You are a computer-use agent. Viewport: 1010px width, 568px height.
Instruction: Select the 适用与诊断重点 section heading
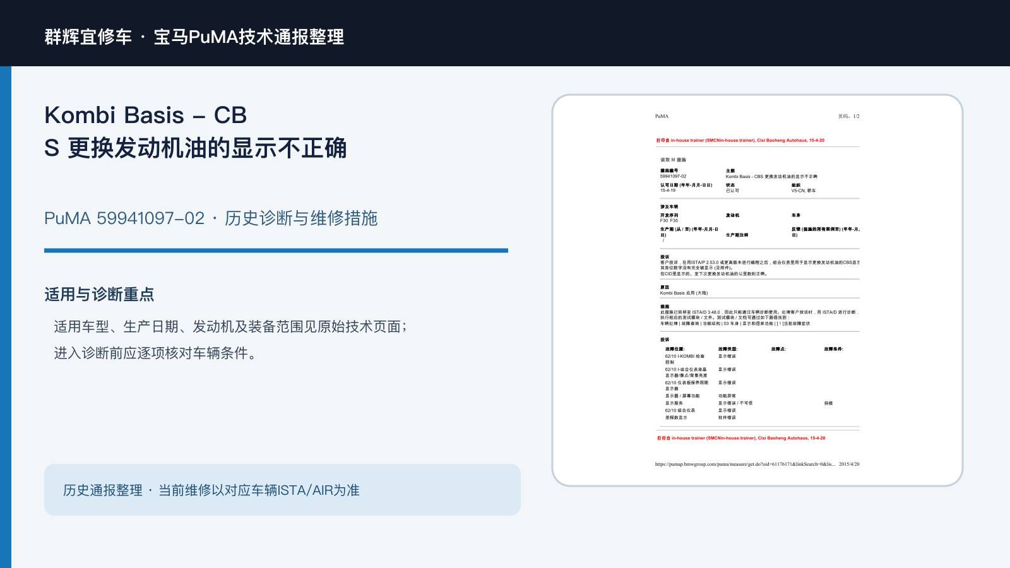[x=99, y=295]
